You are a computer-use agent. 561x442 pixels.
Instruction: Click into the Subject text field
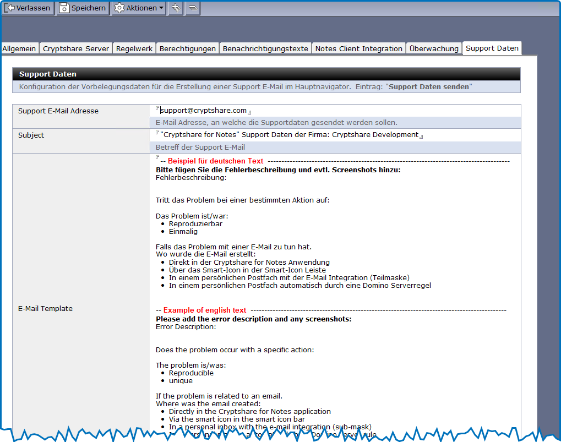pos(289,135)
